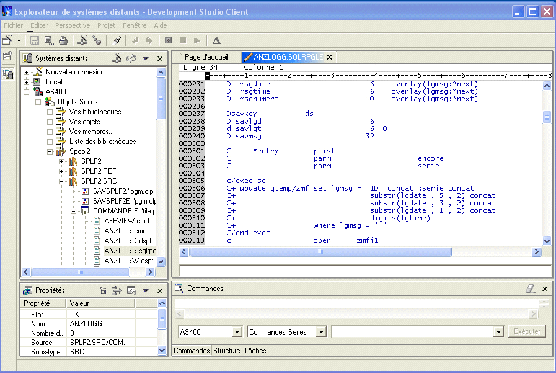Click the show categories icon in Propriétés panel
Image resolution: width=556 pixels, height=373 pixels.
click(x=104, y=290)
